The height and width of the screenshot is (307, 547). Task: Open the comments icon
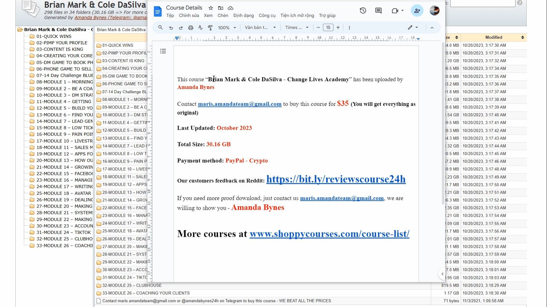(x=378, y=10)
